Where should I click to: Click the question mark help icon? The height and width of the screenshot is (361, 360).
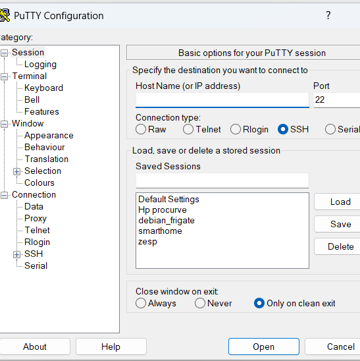click(x=328, y=15)
